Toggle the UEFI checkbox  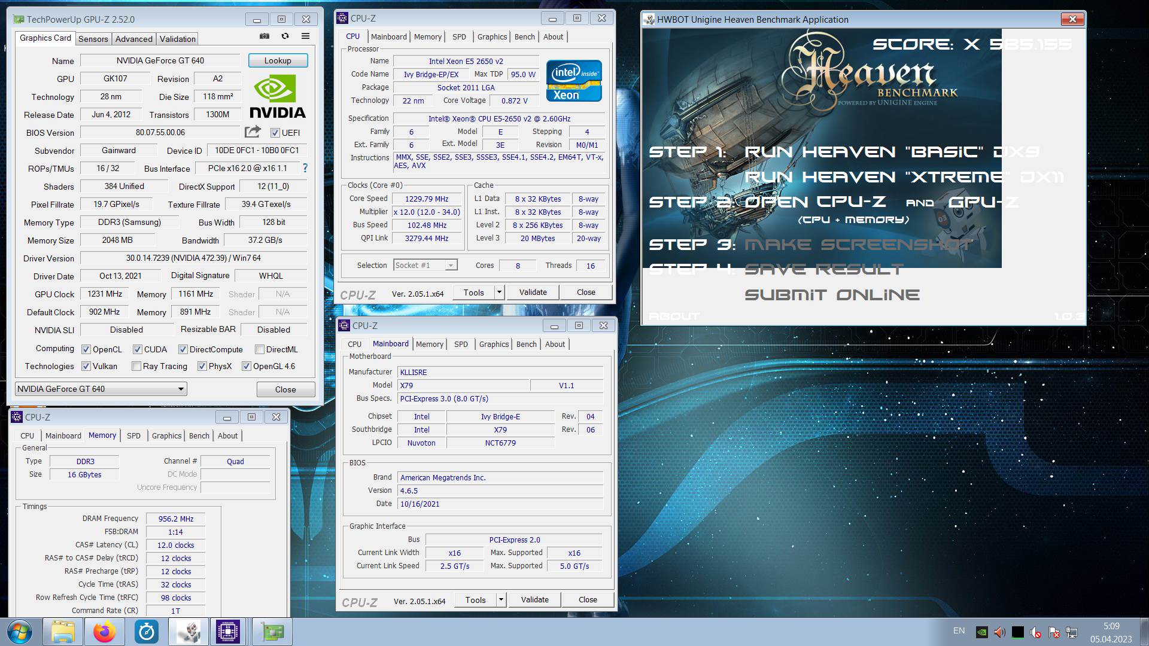[275, 133]
